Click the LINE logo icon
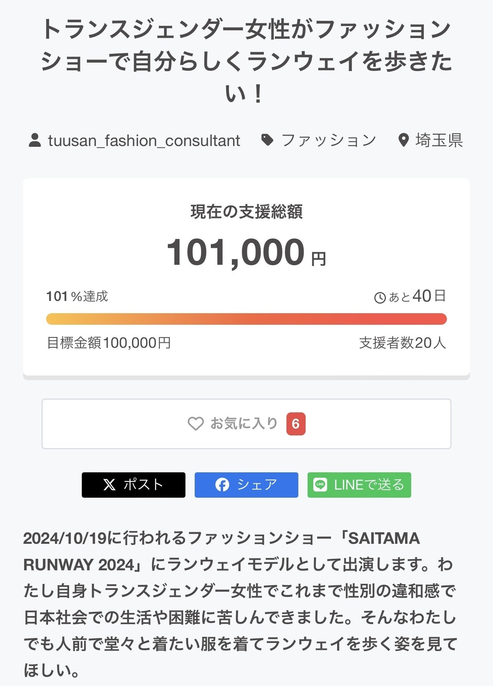 click(x=320, y=485)
